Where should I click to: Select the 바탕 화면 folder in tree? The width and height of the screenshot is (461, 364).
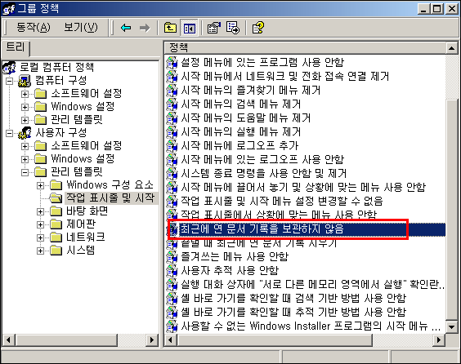click(x=87, y=211)
